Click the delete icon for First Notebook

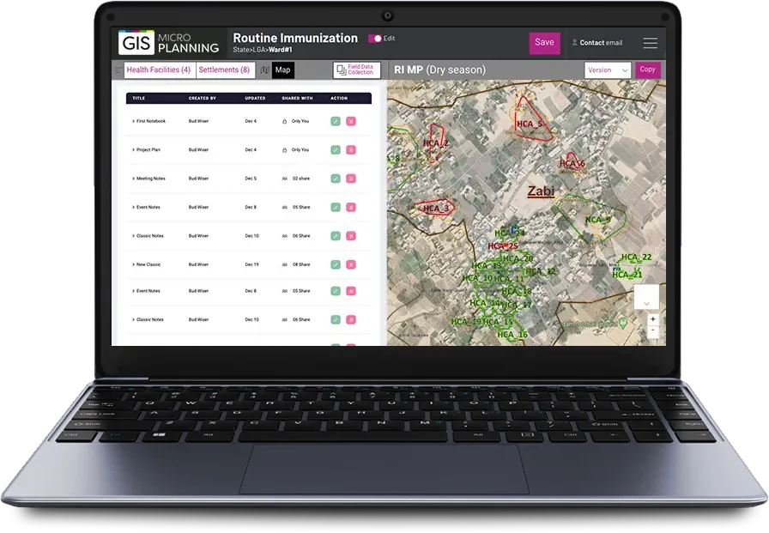351,121
